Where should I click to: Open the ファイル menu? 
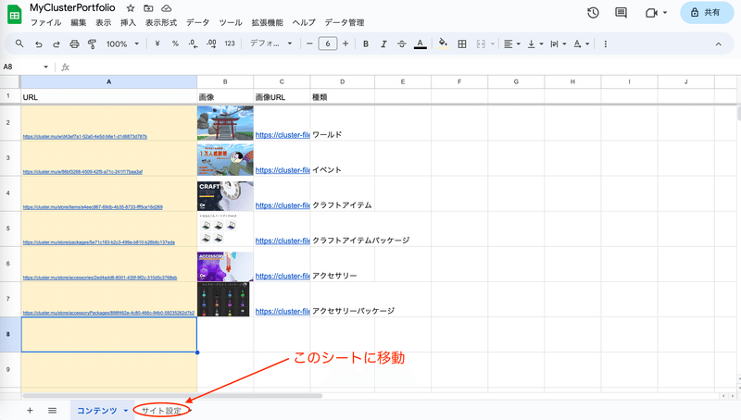tap(45, 22)
